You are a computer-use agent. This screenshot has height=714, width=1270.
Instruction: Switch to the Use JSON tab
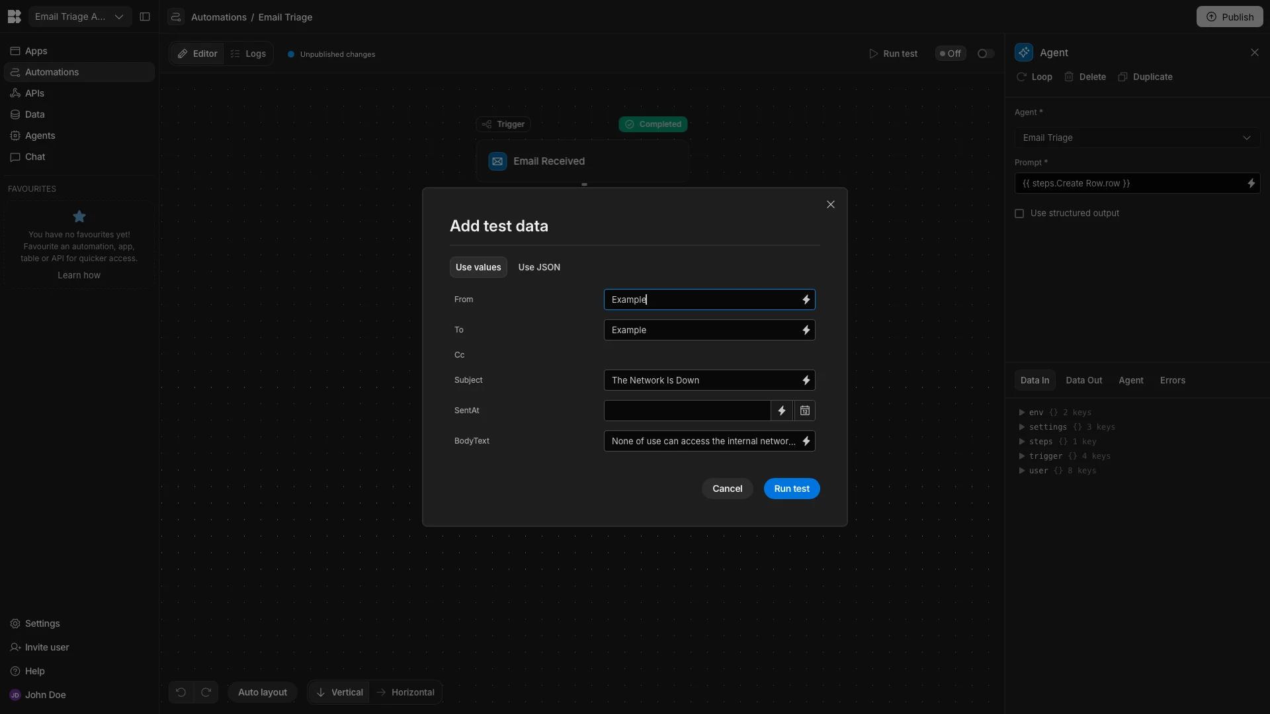click(538, 267)
